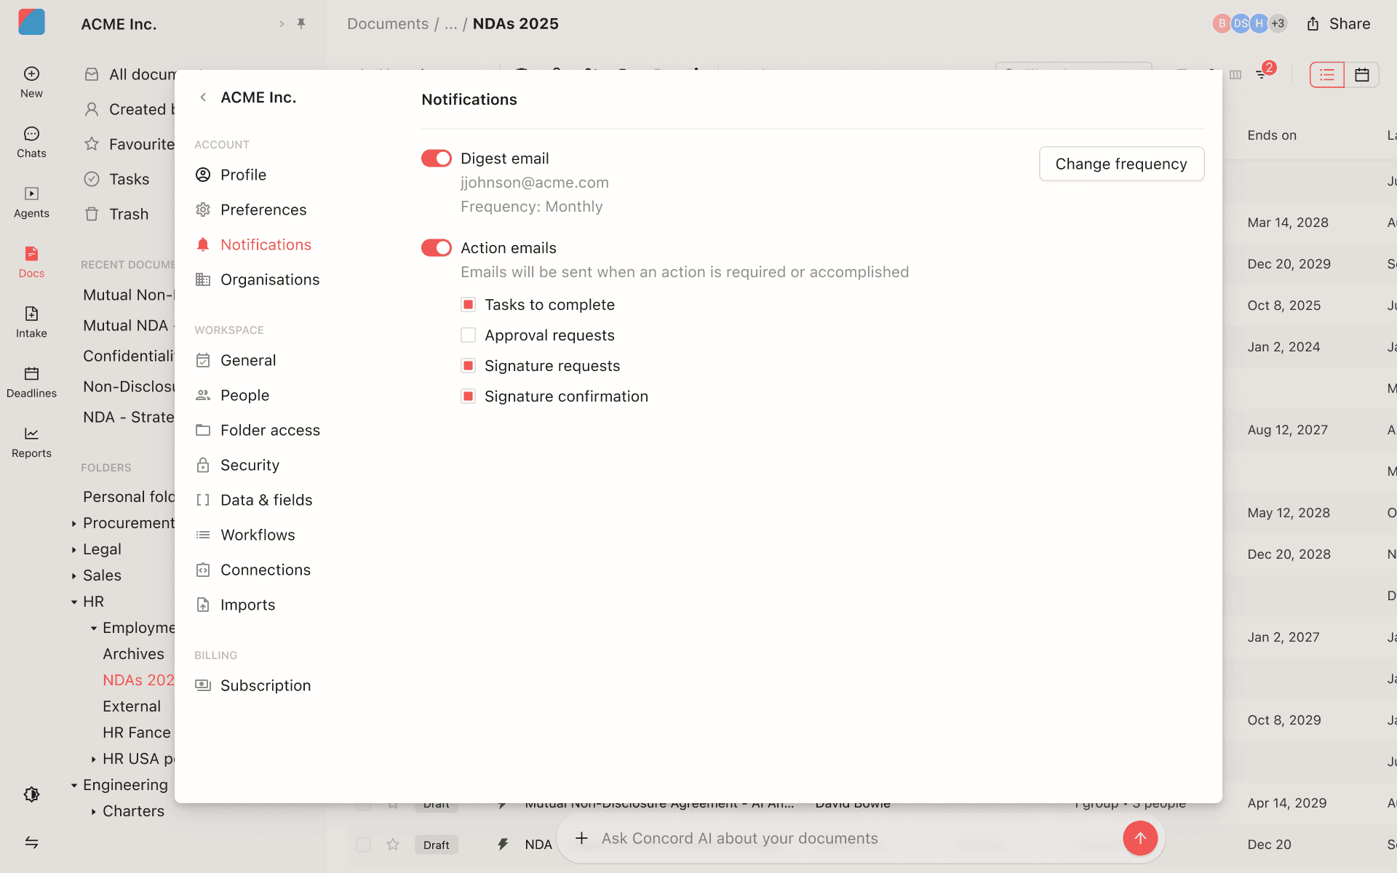Click the pin icon beside ACME Inc.
This screenshot has height=873, width=1397.
[x=301, y=24]
